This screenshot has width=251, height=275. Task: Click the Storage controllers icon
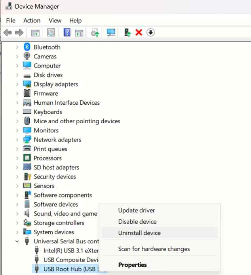coord(27,223)
